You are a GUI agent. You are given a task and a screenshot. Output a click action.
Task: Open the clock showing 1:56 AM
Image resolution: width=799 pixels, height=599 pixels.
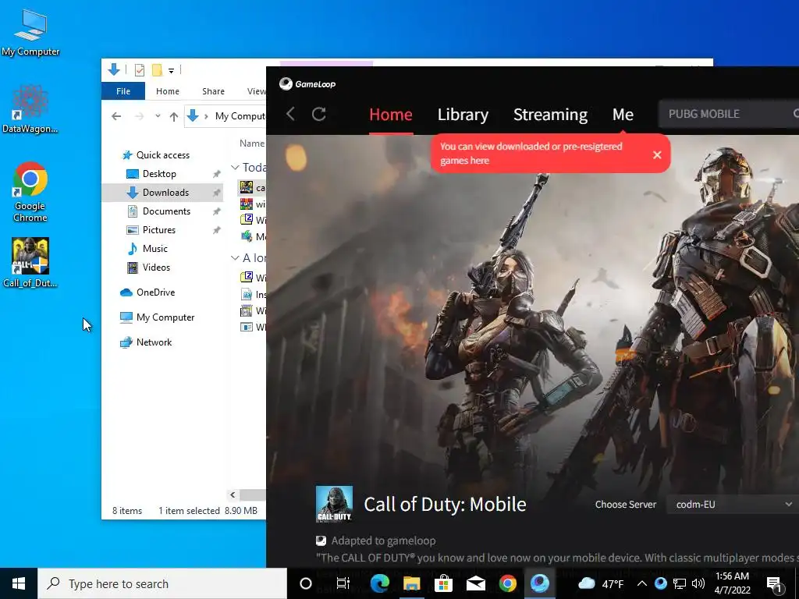(x=732, y=583)
